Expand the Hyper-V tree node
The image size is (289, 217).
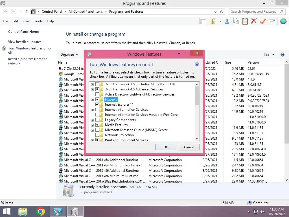[x=92, y=100]
